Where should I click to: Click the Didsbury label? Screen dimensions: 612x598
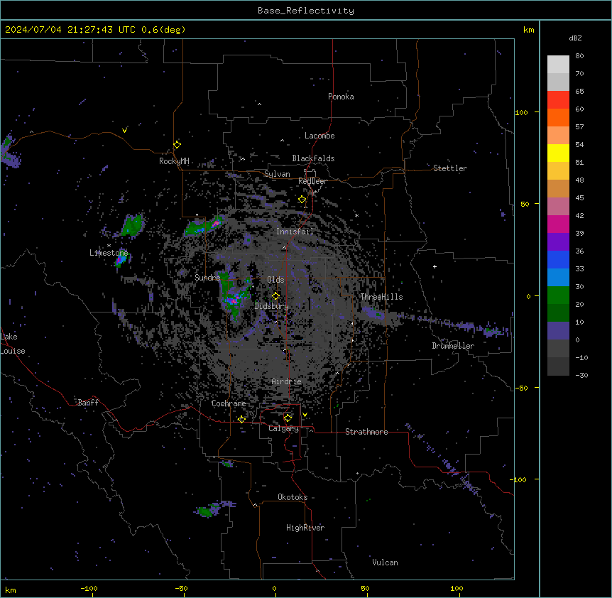pyautogui.click(x=272, y=306)
